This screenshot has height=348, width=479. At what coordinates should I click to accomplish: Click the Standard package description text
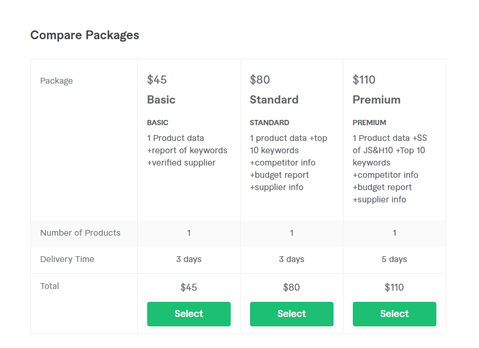[288, 163]
